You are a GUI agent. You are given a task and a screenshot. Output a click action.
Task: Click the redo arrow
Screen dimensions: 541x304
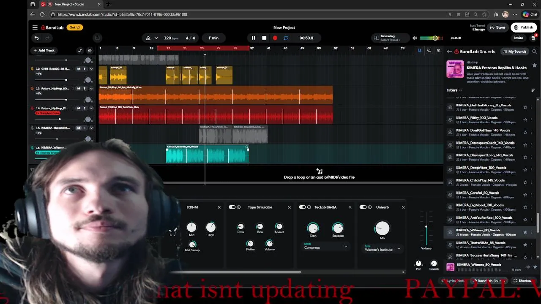47,38
